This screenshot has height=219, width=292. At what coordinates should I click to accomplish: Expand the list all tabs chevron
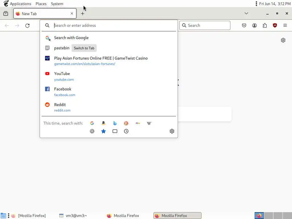click(246, 13)
